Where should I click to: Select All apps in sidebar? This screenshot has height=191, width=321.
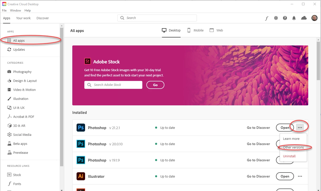pos(30,40)
